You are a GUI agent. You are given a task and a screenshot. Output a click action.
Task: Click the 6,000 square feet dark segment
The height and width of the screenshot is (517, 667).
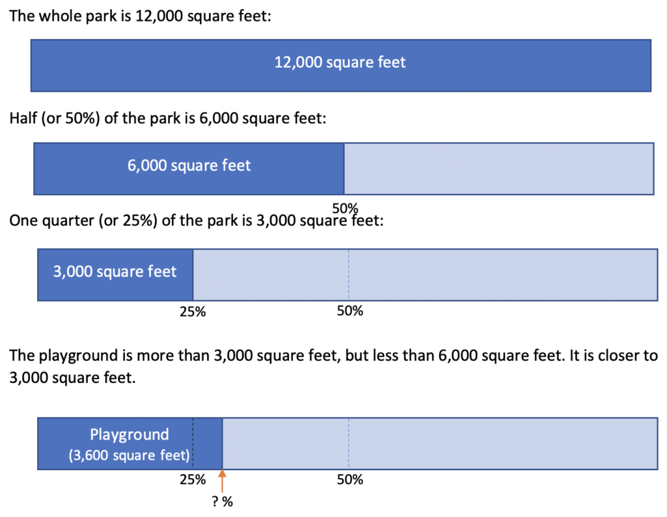click(x=189, y=169)
